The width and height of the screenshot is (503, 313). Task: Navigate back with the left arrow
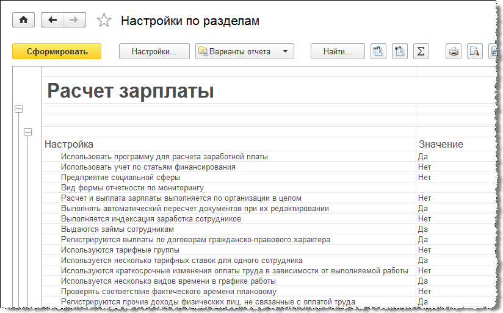click(x=52, y=20)
